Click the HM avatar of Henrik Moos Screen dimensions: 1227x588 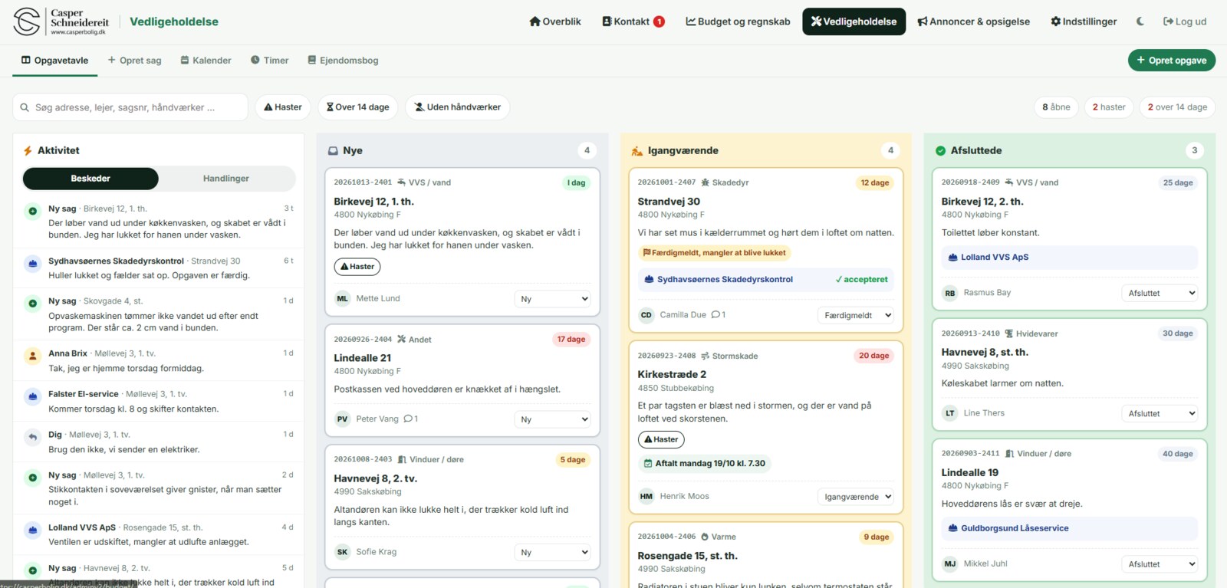[x=646, y=496]
